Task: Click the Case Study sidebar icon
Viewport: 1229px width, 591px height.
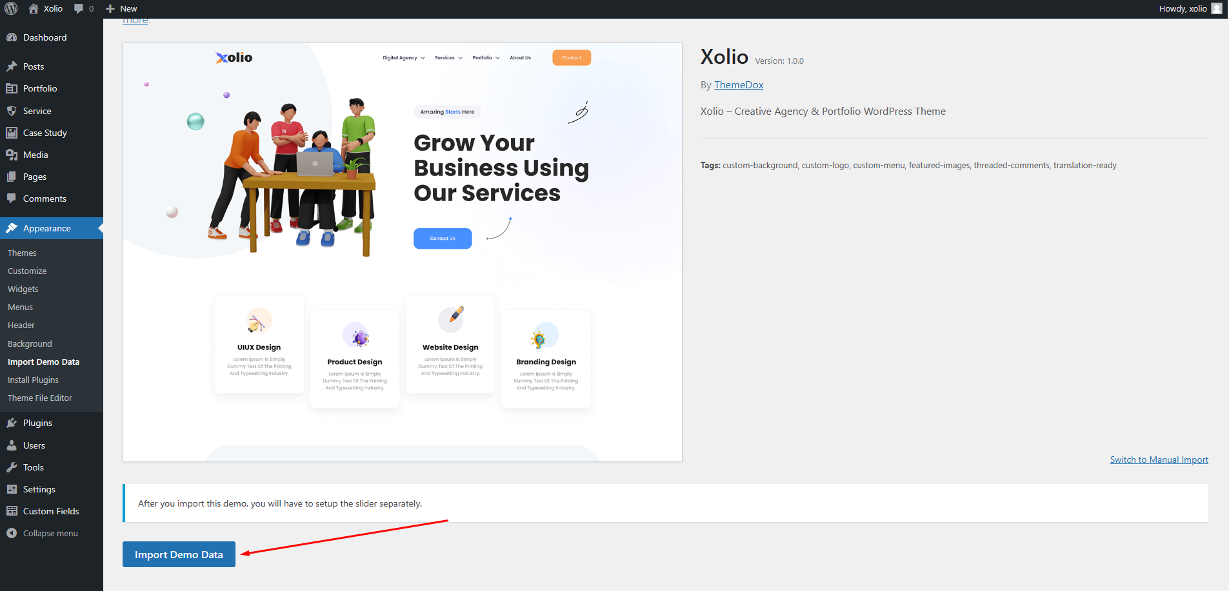Action: pyautogui.click(x=12, y=133)
